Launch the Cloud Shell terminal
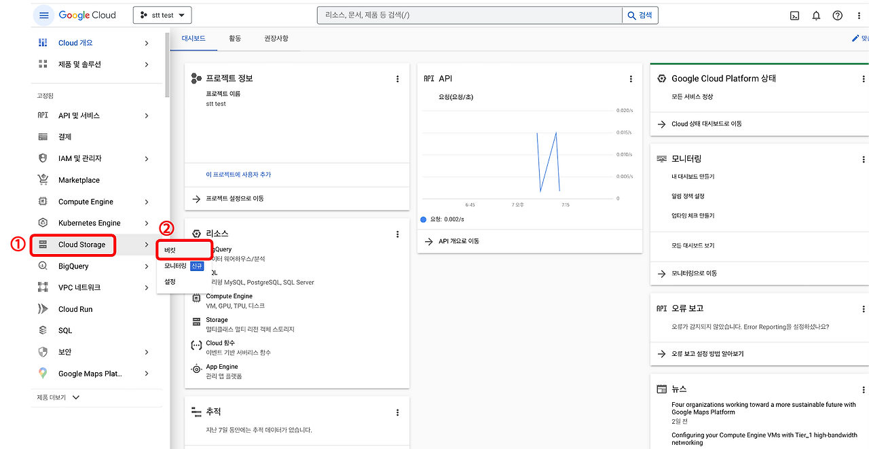Image resolution: width=869 pixels, height=449 pixels. [x=794, y=15]
